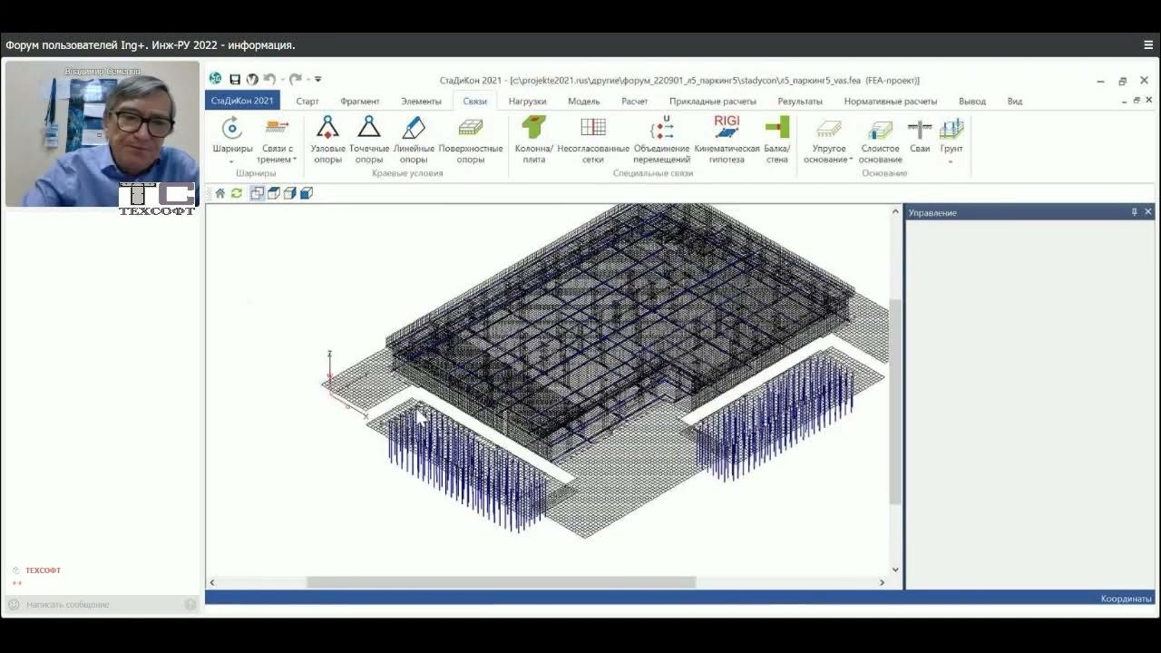Open Объединение перемещений tool
1161x653 pixels.
point(662,139)
